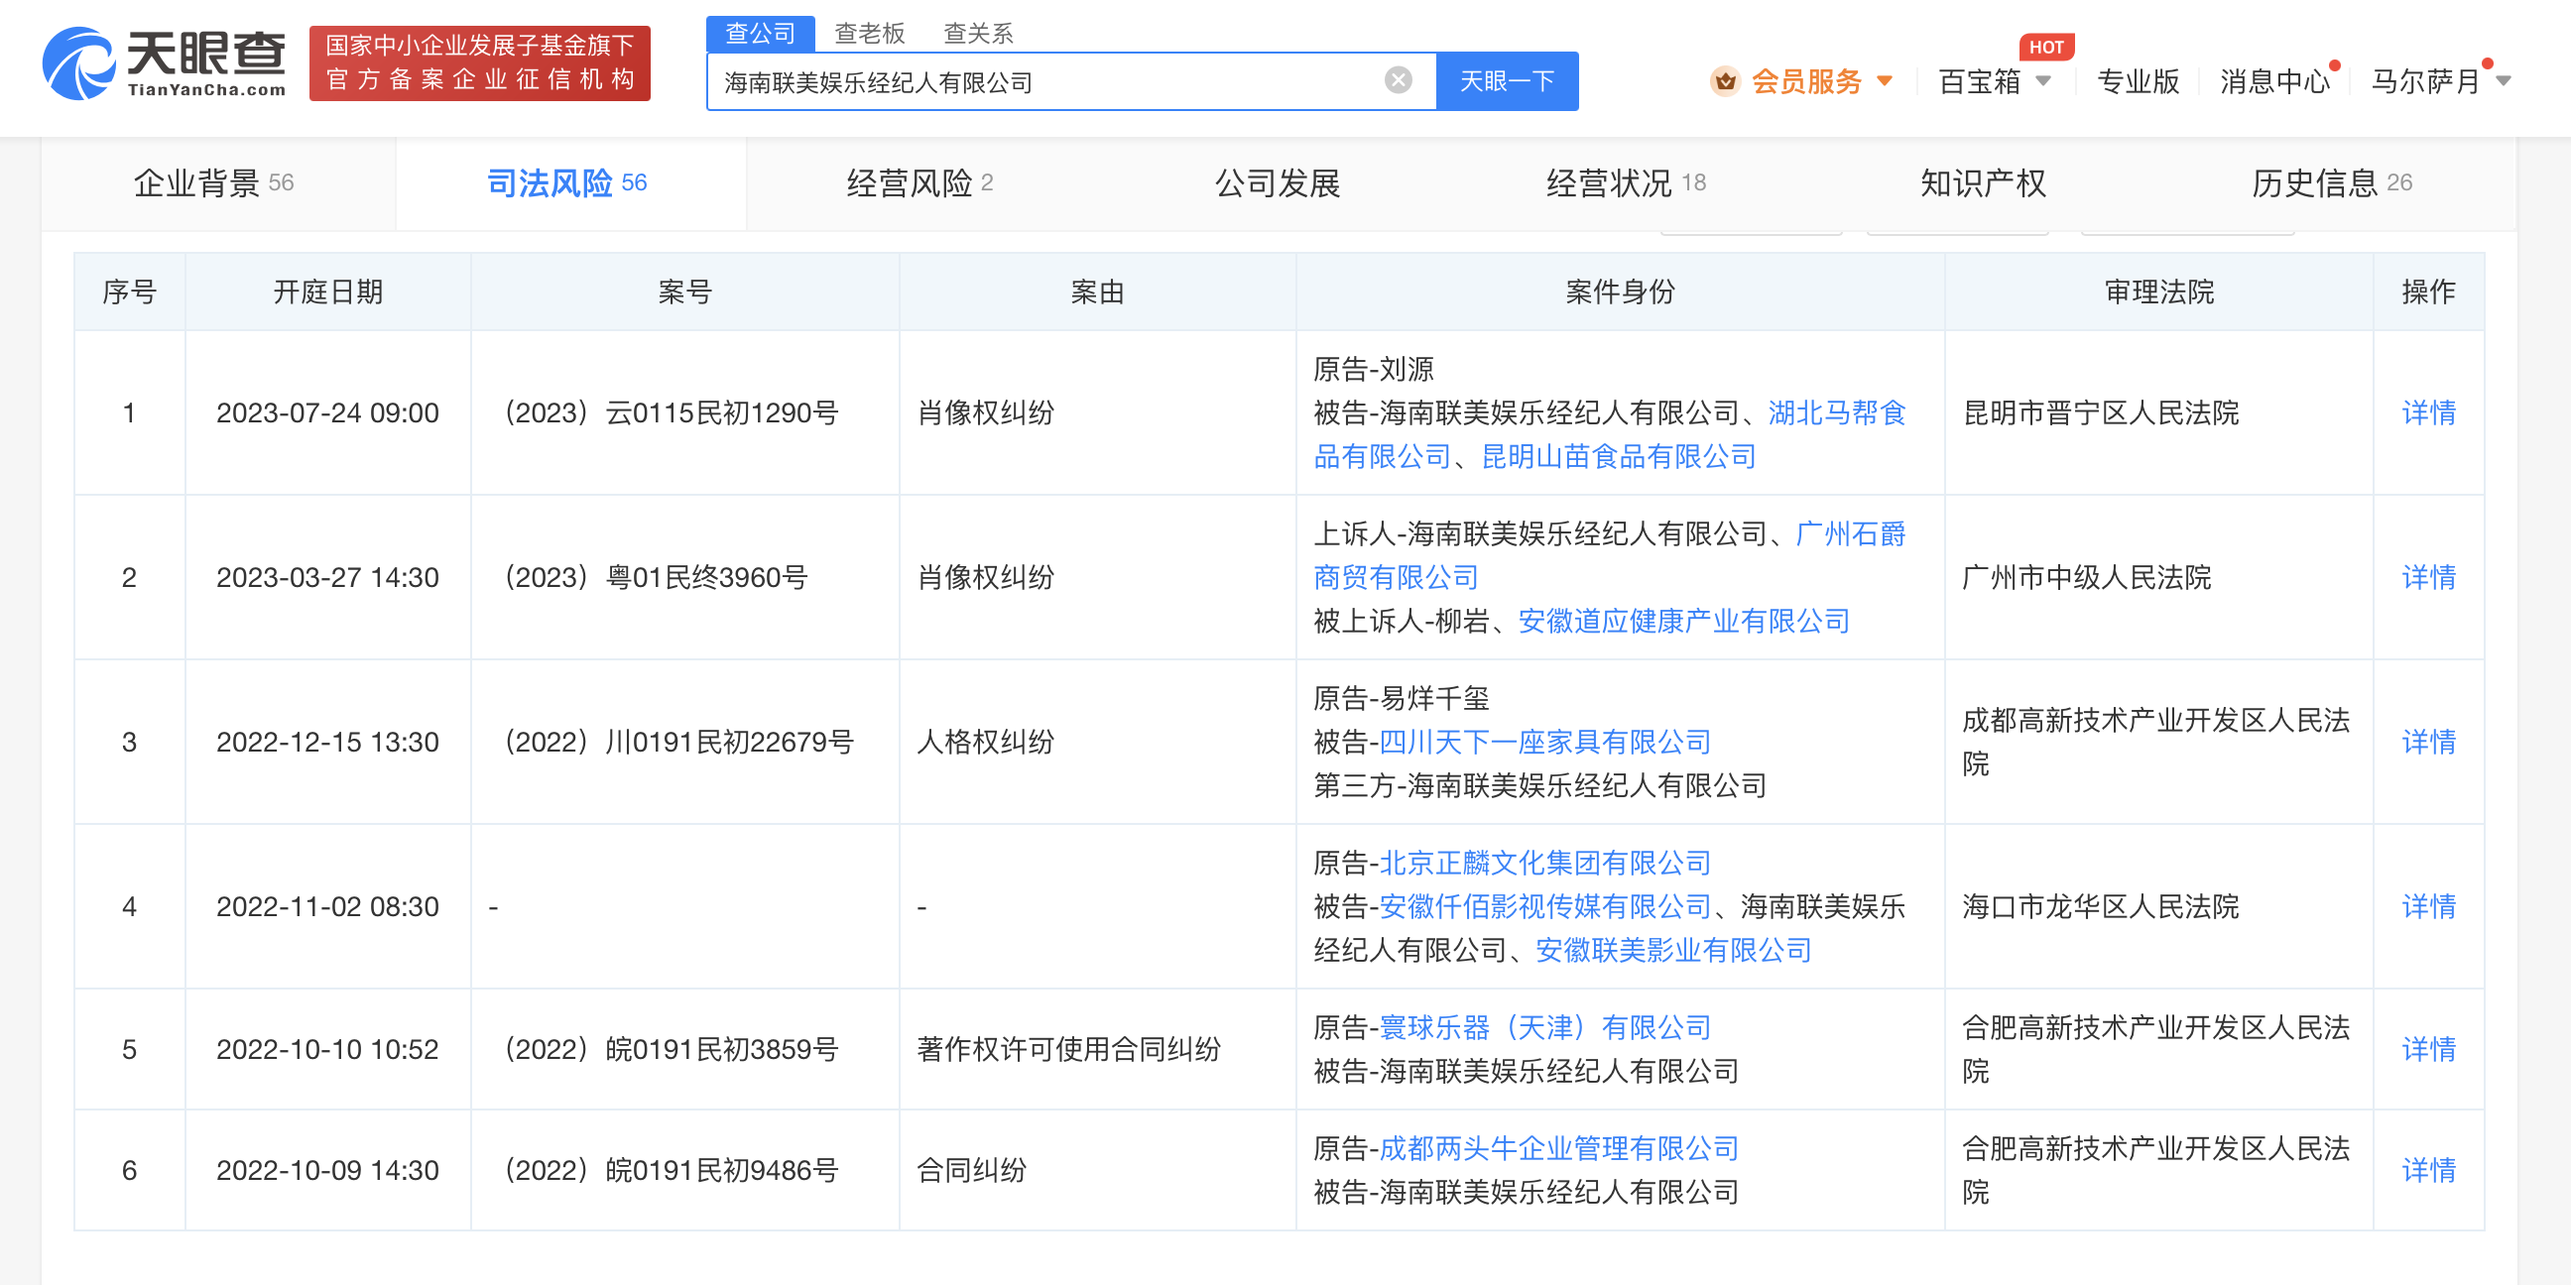Switch to the 查关系 search tab

pos(978,33)
